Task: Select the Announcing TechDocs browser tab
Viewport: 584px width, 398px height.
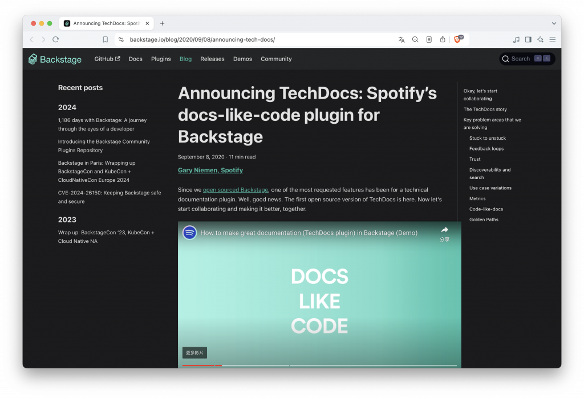Action: [106, 23]
